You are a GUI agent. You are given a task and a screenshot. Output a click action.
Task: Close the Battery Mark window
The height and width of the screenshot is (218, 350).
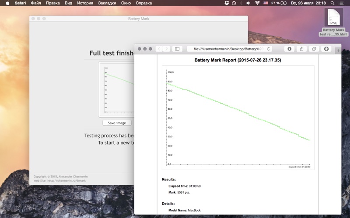tap(33, 19)
